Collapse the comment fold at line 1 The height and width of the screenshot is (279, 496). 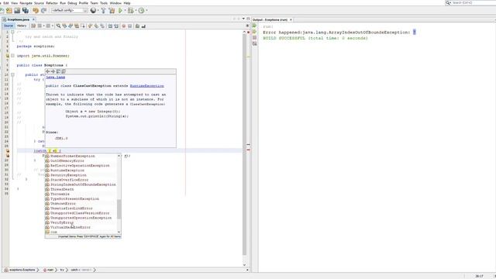click(x=12, y=32)
